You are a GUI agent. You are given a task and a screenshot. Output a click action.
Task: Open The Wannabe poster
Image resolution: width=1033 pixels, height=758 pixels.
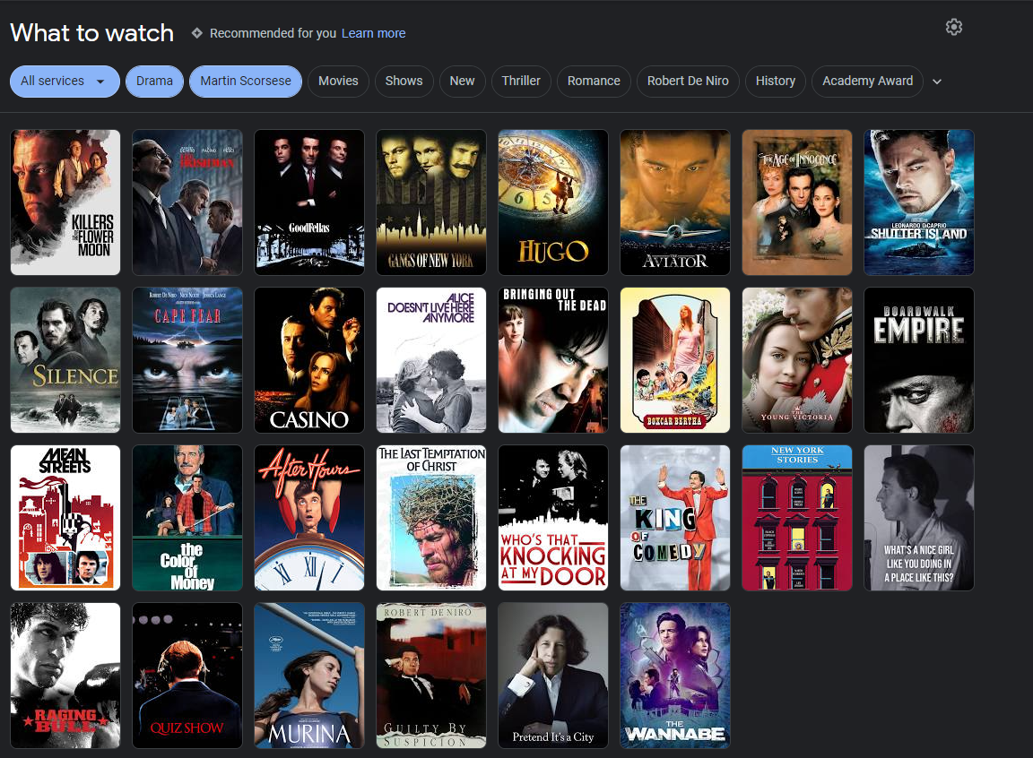pos(674,676)
